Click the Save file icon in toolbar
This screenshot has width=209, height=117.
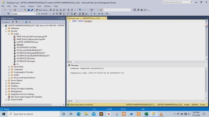tap(29, 10)
